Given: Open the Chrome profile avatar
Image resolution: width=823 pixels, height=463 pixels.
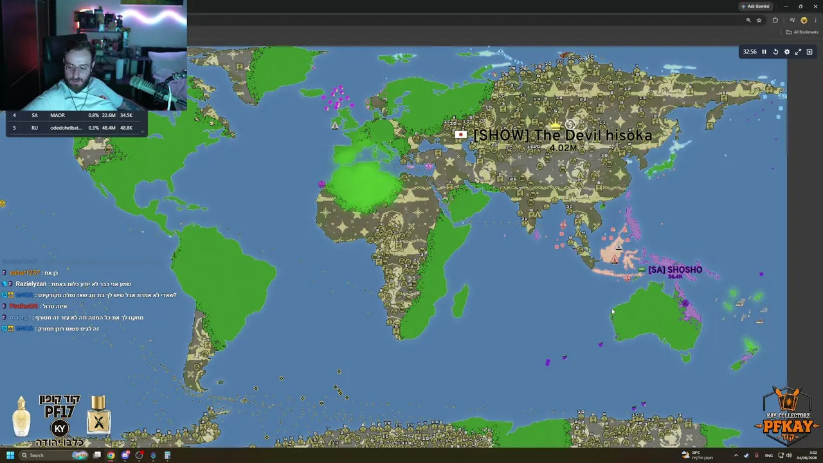Looking at the screenshot, I should pyautogui.click(x=804, y=21).
